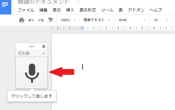Open the アドオン menu
Screen dimensions: 175x110
click(136, 10)
